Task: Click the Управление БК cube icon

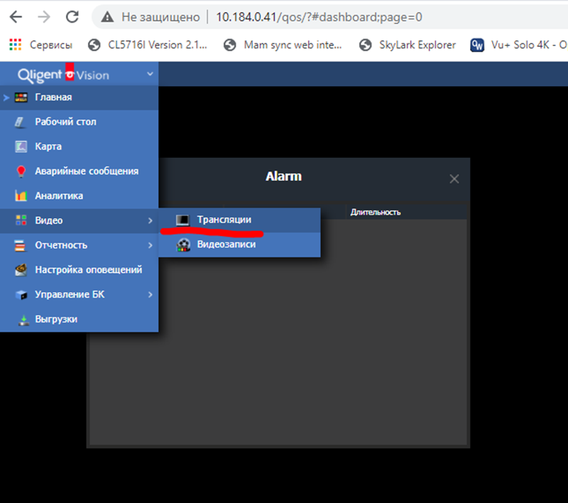Action: point(21,295)
